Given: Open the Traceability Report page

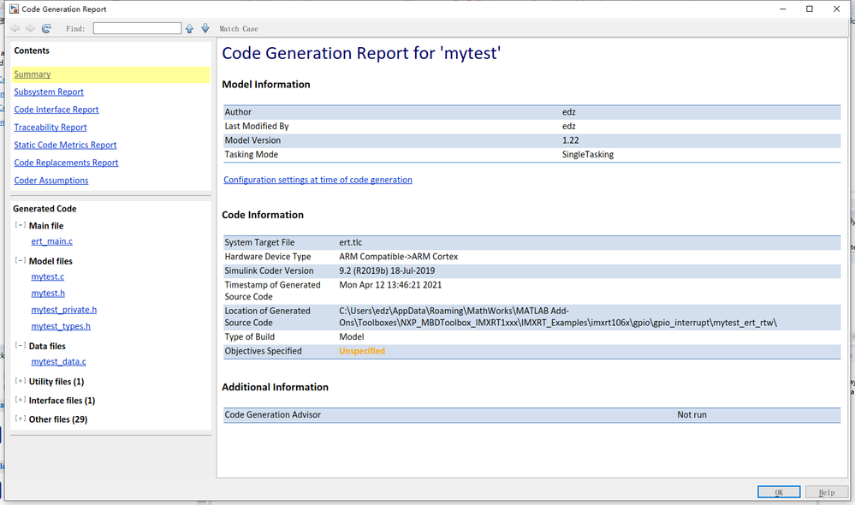Looking at the screenshot, I should [x=50, y=128].
